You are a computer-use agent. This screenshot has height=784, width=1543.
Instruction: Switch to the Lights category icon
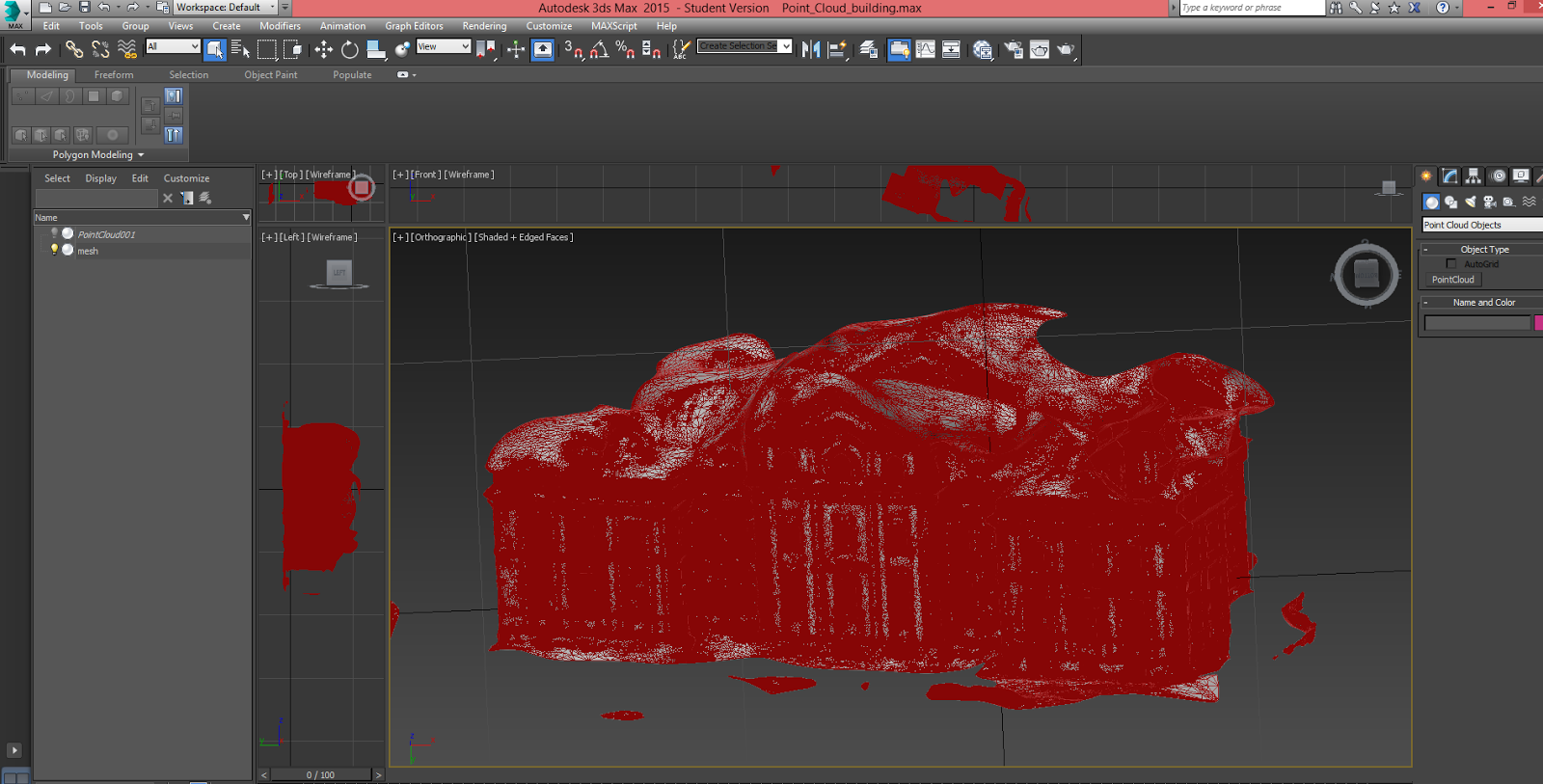1470,203
